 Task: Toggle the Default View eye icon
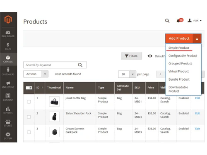point(150,56)
